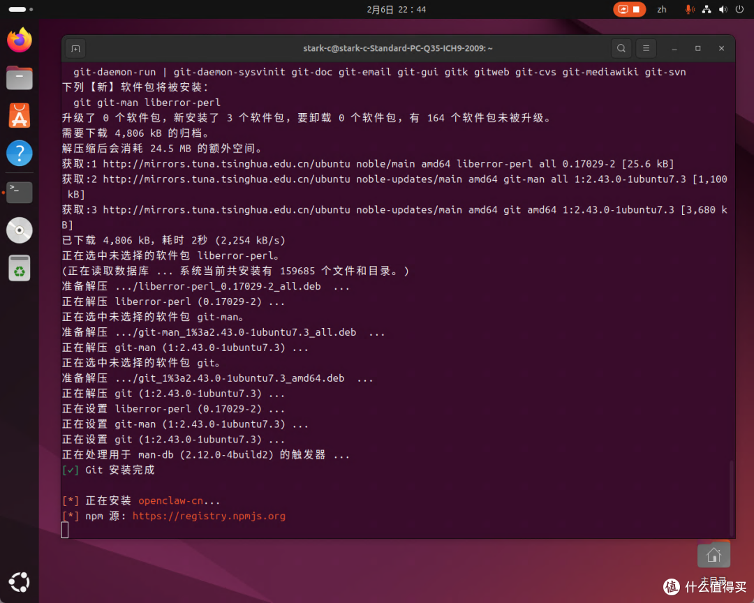
Task: Click the line '正在设置 git-man (1:2.43.0-1ubuntu7.3)'
Action: 185,424
